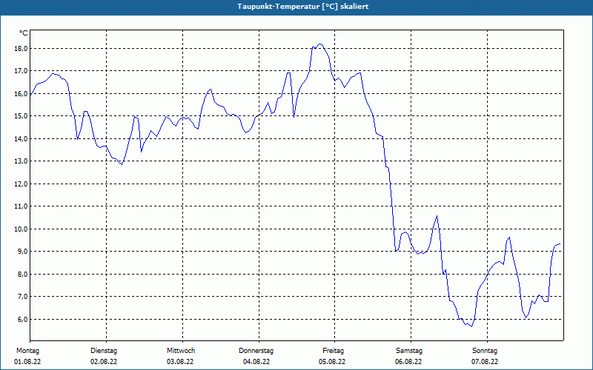The width and height of the screenshot is (593, 370).
Task: Click the '11,0' y-axis label
Action: click(21, 206)
